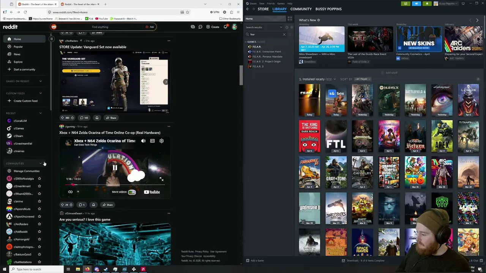This screenshot has height=273, width=486.
Task: Expand Installed locally shelf dropdown
Action: pos(334,79)
